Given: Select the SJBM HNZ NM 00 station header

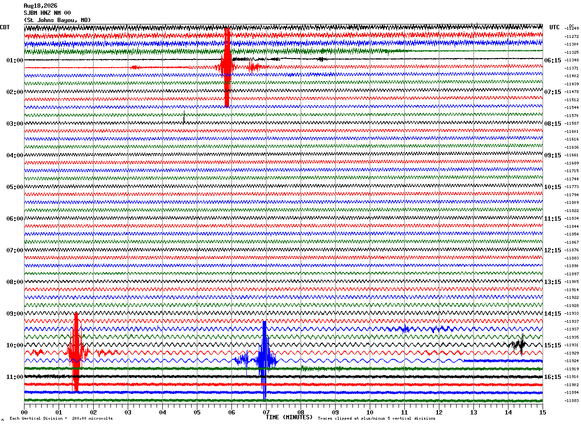Looking at the screenshot, I should (47, 13).
